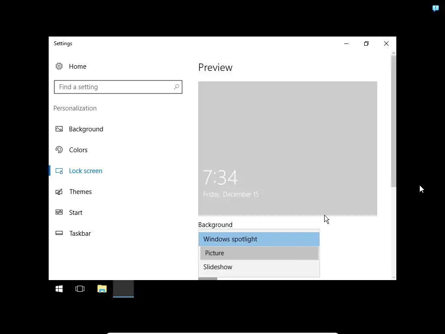Click the search magnifier icon

[176, 87]
